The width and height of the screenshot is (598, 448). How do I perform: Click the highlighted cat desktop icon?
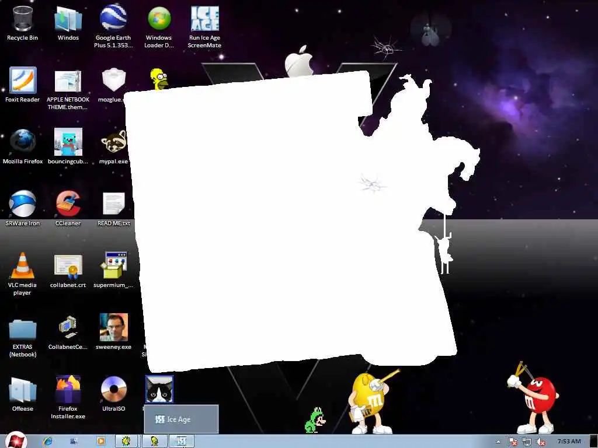(159, 389)
